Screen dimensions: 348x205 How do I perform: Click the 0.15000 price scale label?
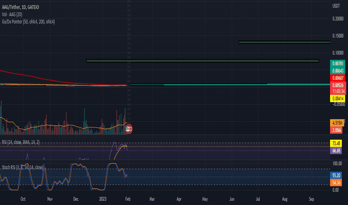point(338,36)
